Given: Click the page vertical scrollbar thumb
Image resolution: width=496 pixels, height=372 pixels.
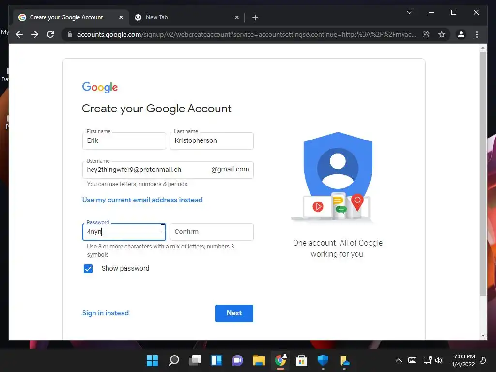Looking at the screenshot, I should tap(483, 174).
